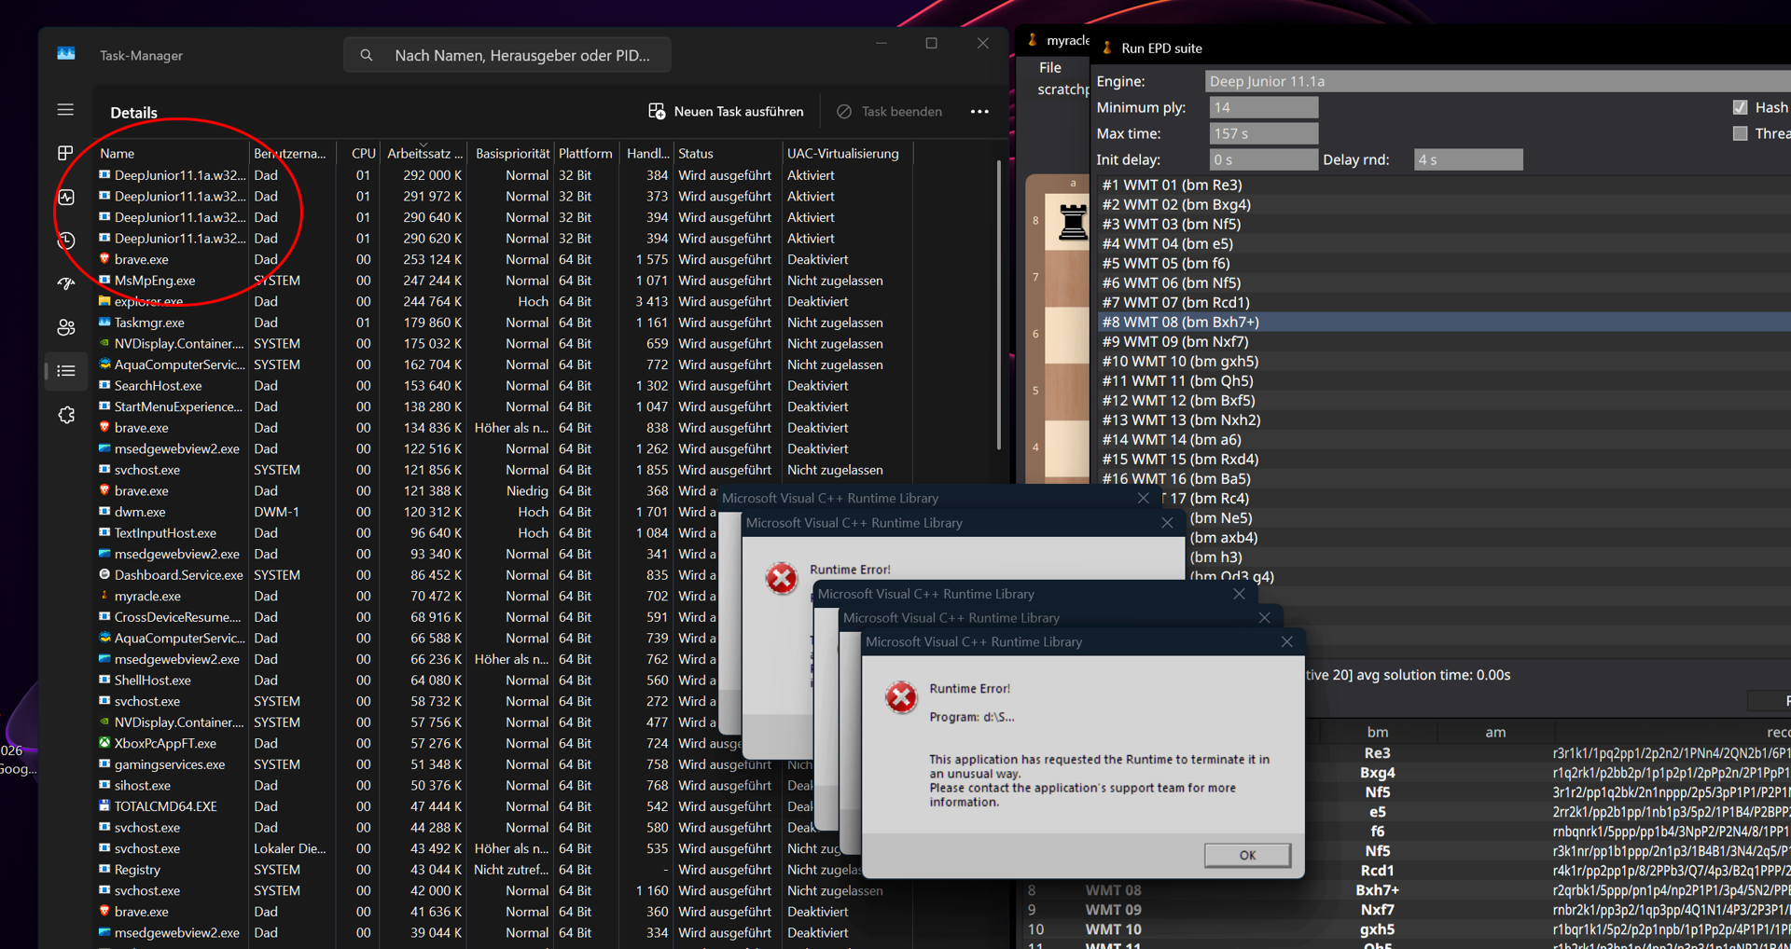Image resolution: width=1791 pixels, height=949 pixels.
Task: Click the TOTALCMD64.EXE process icon
Action: tap(104, 806)
